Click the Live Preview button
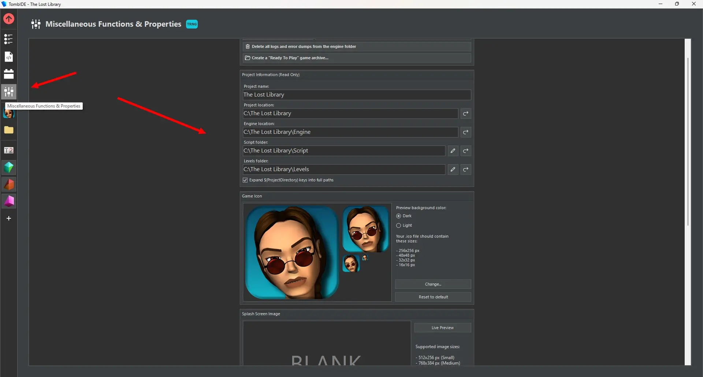703x377 pixels. pos(442,328)
